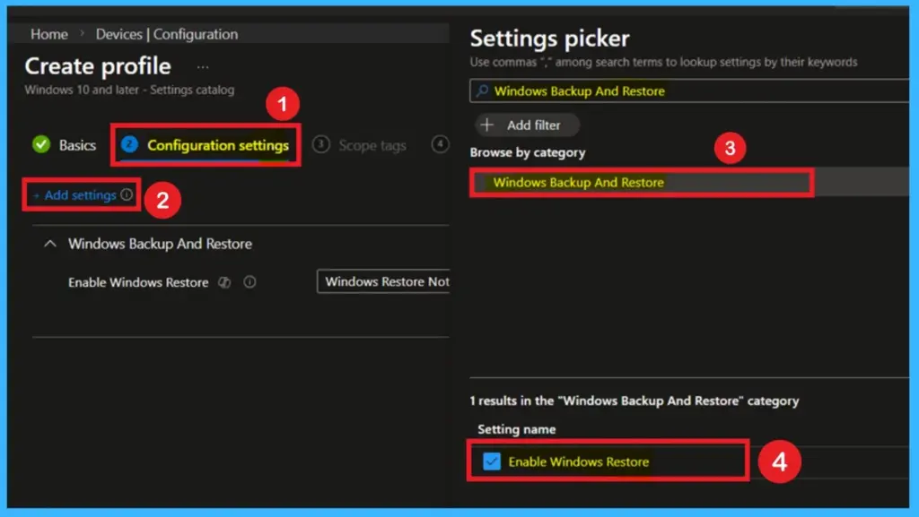The height and width of the screenshot is (517, 919).
Task: Check the Enable Windows Restore setting checkbox
Action: (x=491, y=460)
